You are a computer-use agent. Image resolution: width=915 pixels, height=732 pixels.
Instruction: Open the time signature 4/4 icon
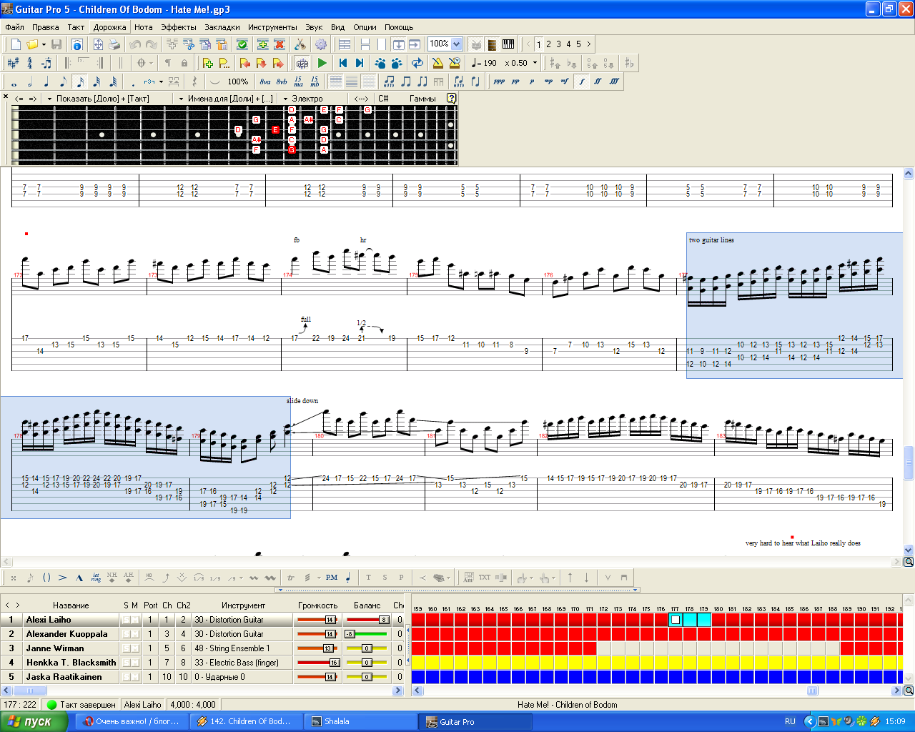click(x=29, y=63)
